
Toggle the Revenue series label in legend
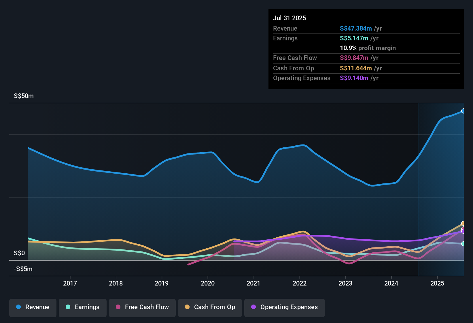[x=37, y=307]
